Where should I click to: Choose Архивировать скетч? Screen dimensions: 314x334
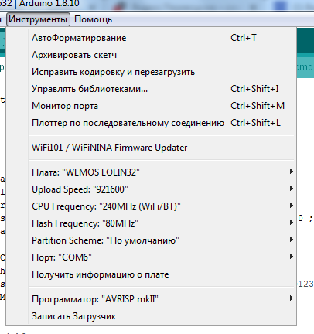click(162, 55)
